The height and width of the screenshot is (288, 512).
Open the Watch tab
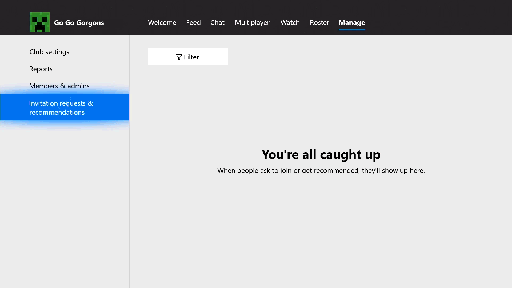click(290, 22)
